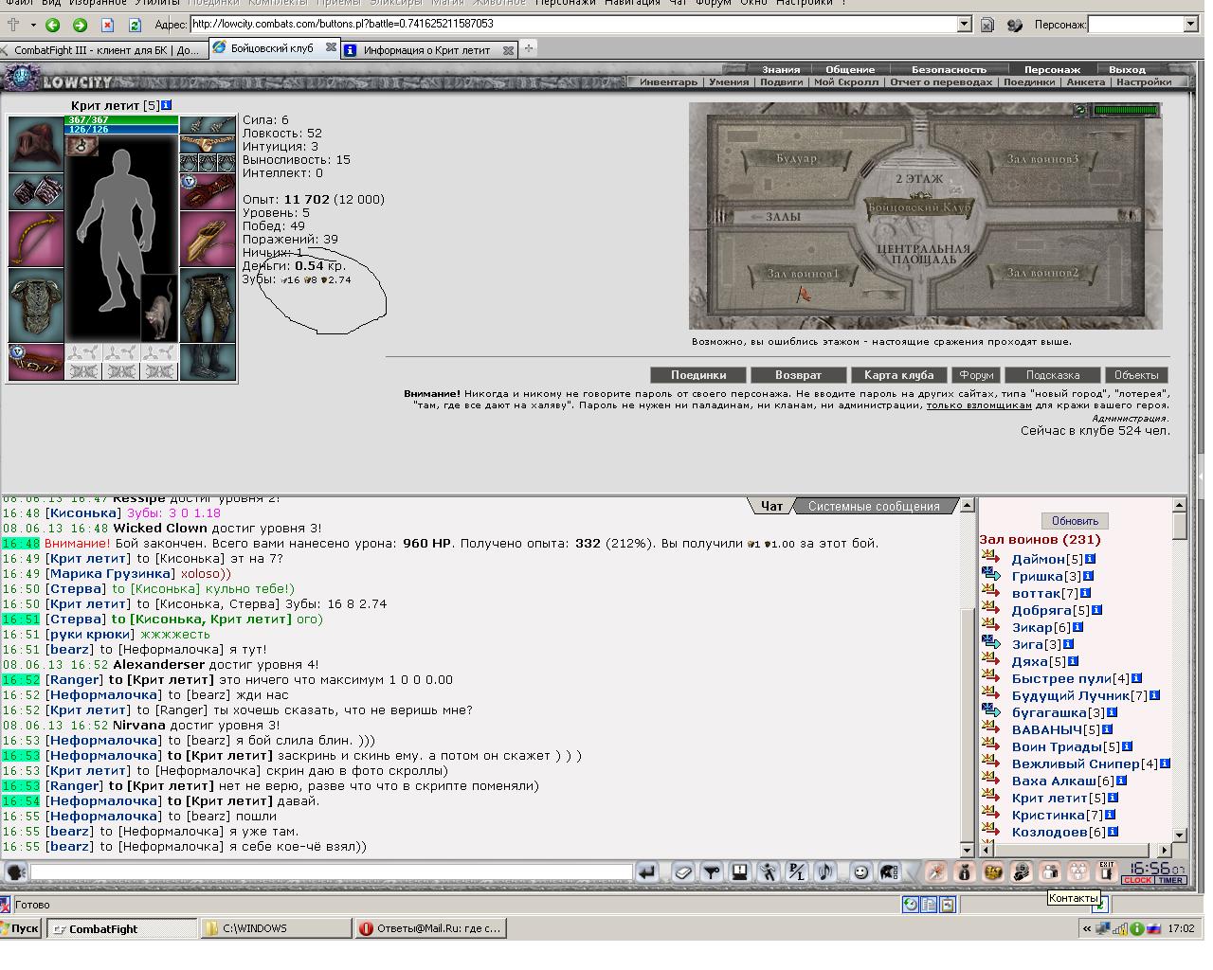Click the compass icon in the bottom panel
The image size is (1213, 970).
click(936, 871)
